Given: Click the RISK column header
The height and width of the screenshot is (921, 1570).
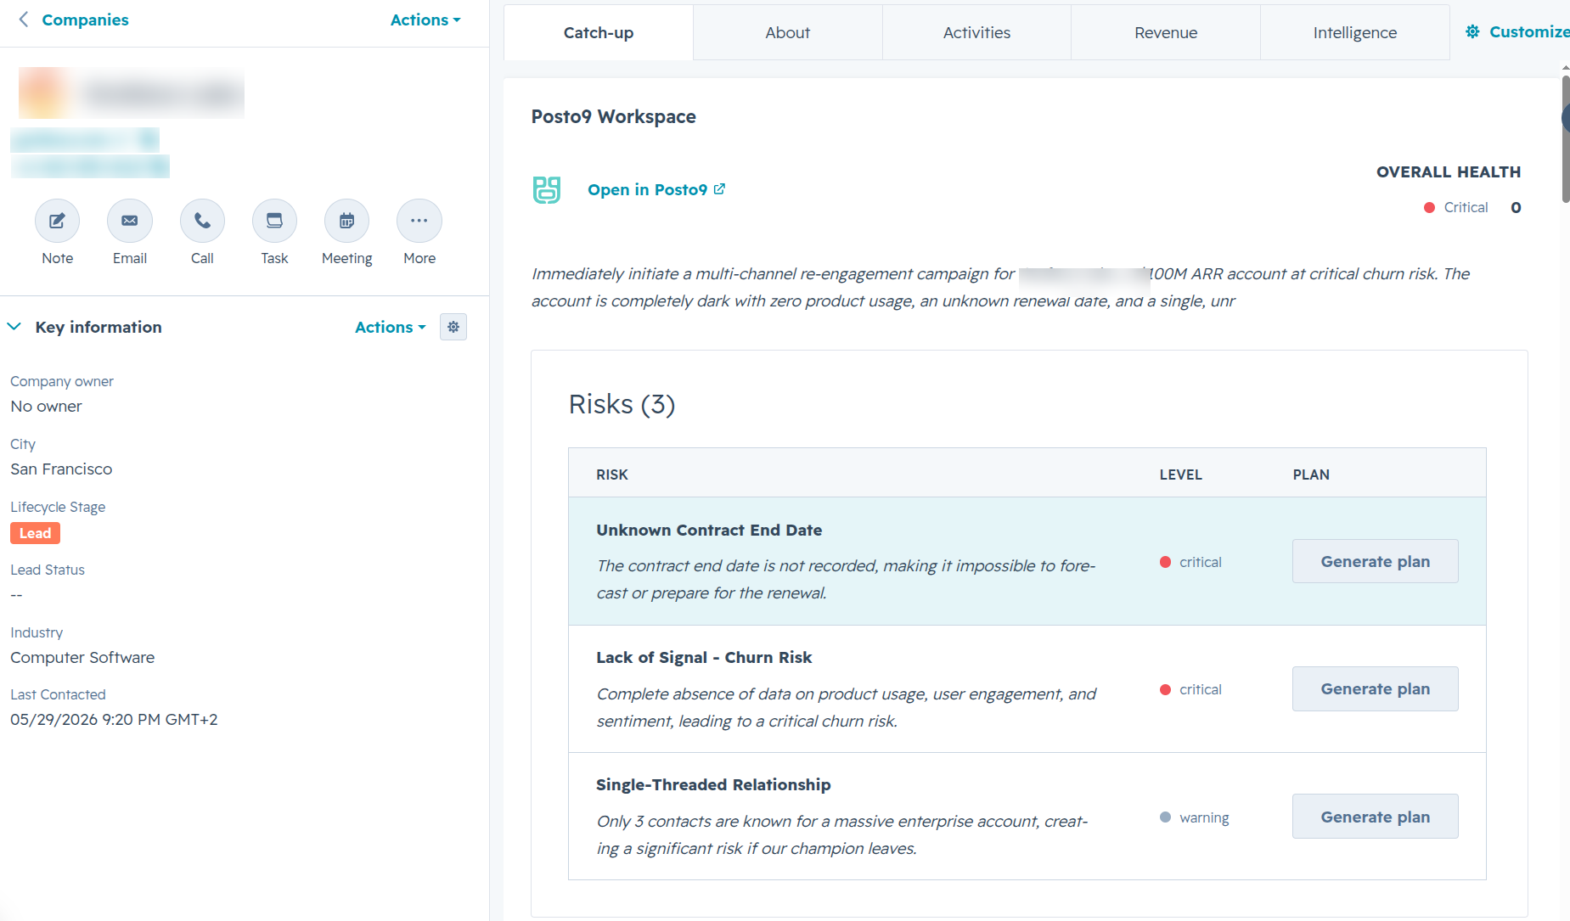Looking at the screenshot, I should coord(612,475).
